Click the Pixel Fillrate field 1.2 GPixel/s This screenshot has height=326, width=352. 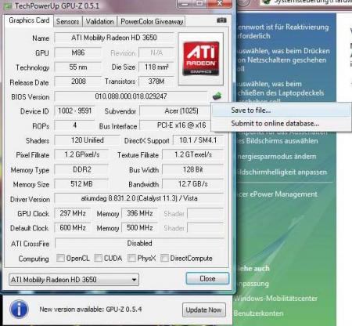pyautogui.click(x=81, y=154)
